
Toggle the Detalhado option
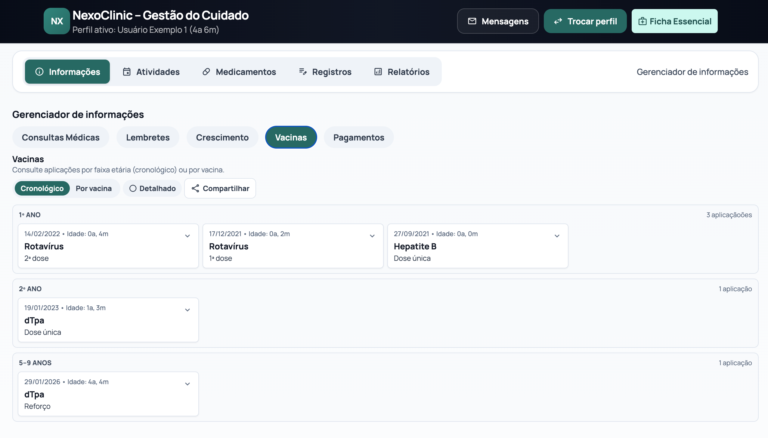pos(152,188)
